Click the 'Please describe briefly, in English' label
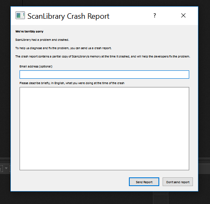The width and height of the screenshot is (210, 204). (x=72, y=83)
